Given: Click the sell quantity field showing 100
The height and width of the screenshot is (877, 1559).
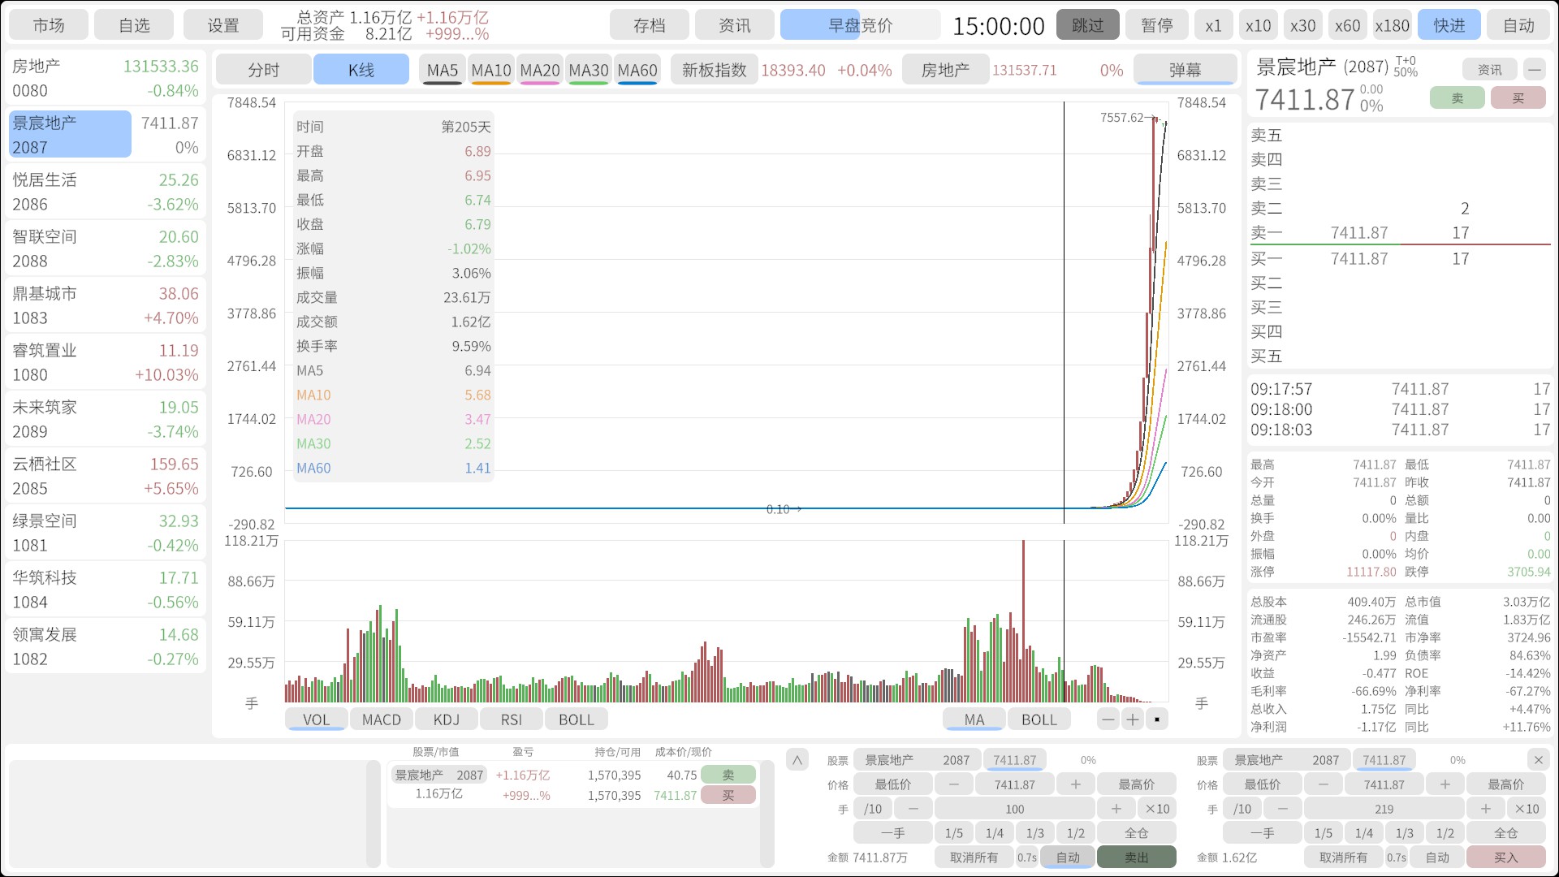Looking at the screenshot, I should coord(1014,809).
